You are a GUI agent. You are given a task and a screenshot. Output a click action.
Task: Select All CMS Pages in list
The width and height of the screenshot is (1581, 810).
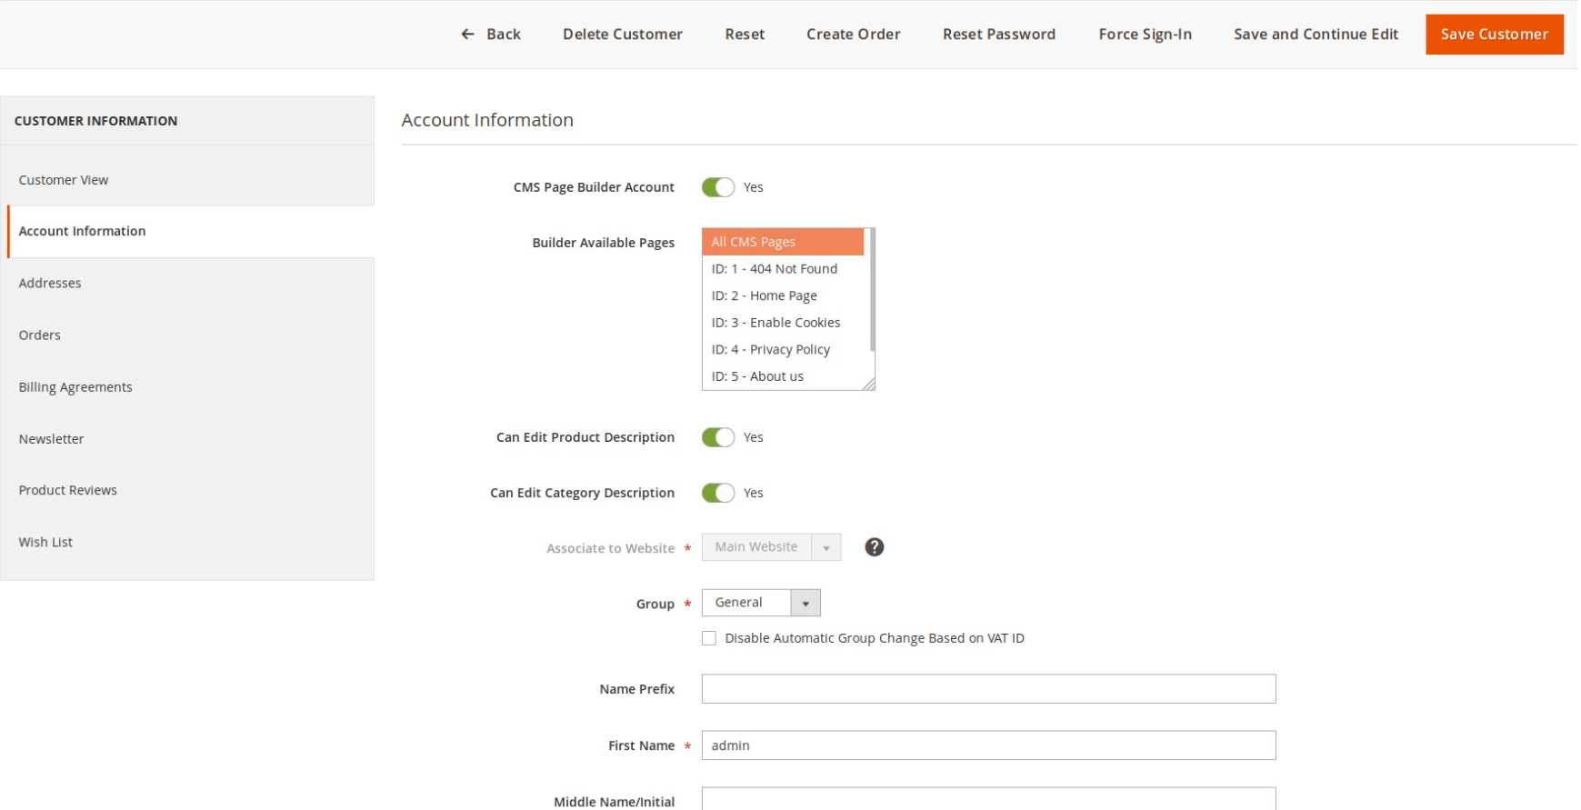783,242
